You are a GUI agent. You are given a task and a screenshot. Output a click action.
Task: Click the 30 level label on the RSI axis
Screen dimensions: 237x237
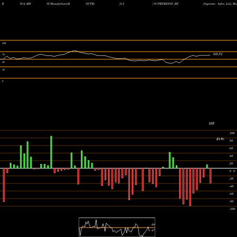[x=3, y=70]
